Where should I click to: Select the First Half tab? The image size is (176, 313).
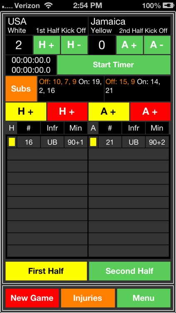coord(46,271)
